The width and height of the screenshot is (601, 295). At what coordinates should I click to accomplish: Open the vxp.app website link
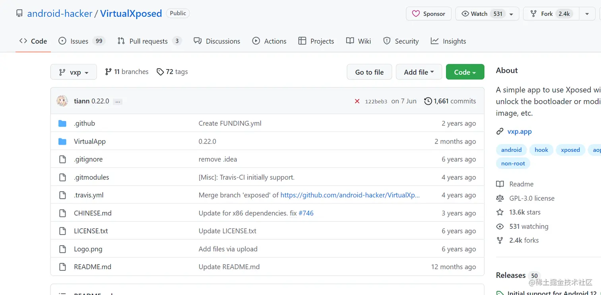point(520,132)
